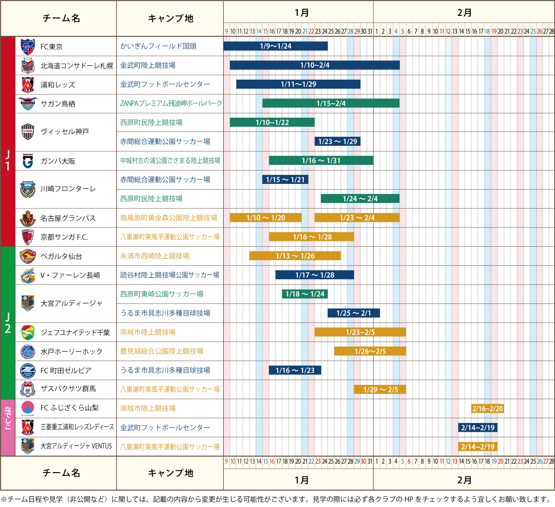This screenshot has width=555, height=507.
Task: Click the 川崎フロンターレ crest icon
Action: pyautogui.click(x=28, y=189)
